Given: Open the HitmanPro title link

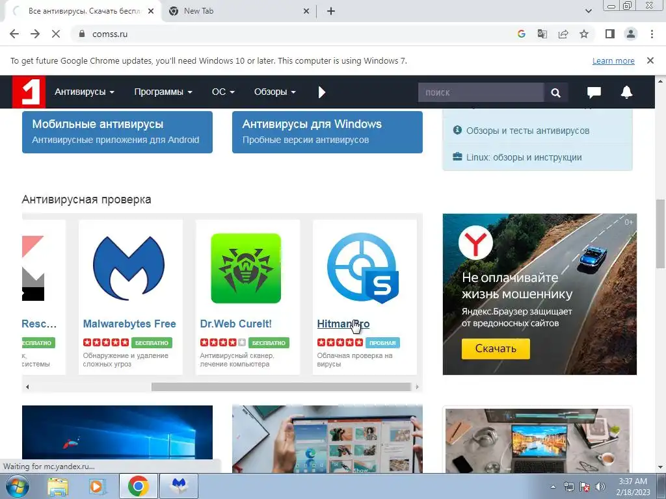Looking at the screenshot, I should [343, 324].
